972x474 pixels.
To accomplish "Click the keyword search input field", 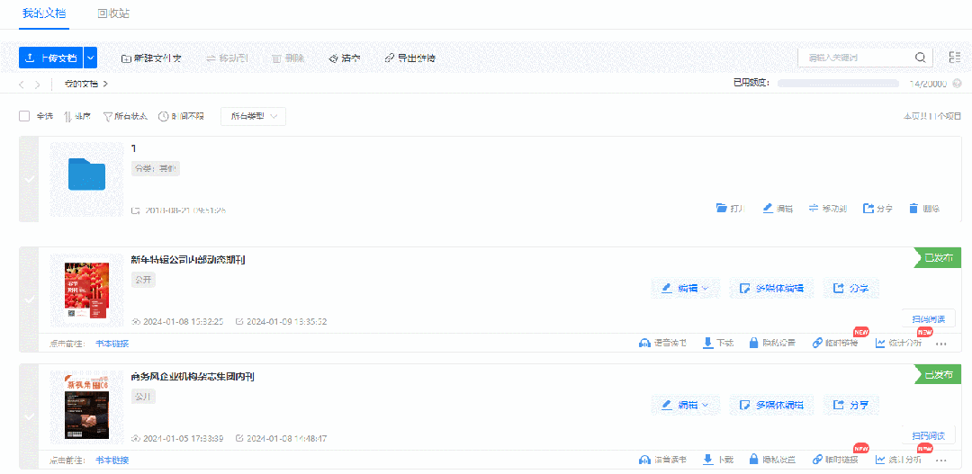I will pyautogui.click(x=855, y=58).
